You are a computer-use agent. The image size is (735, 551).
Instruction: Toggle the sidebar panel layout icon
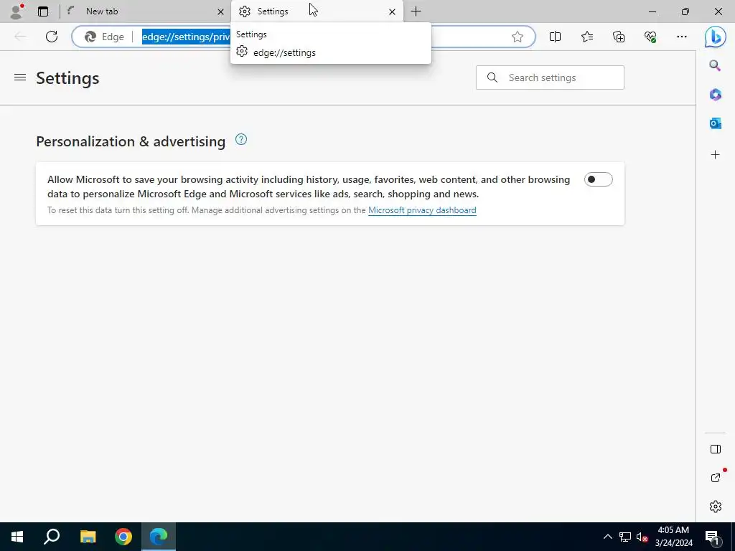716,449
